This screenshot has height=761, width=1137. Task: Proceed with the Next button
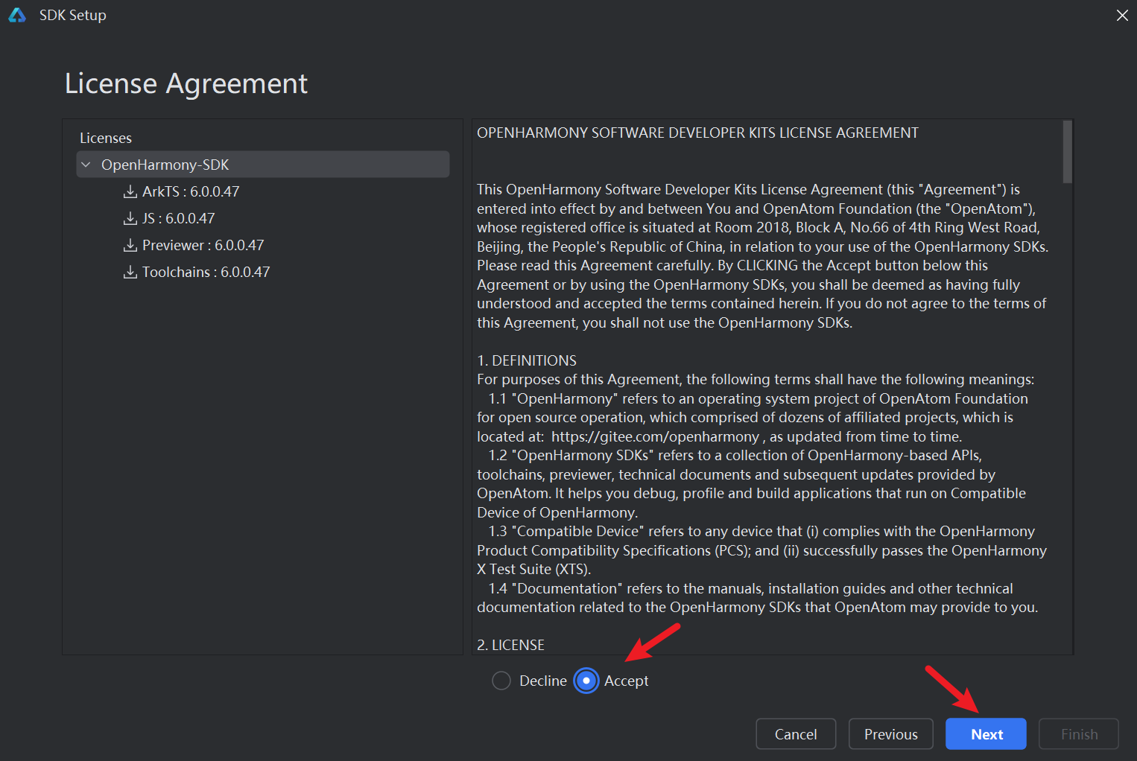click(986, 734)
